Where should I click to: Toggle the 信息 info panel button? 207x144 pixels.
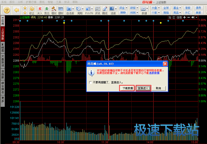point(179,17)
